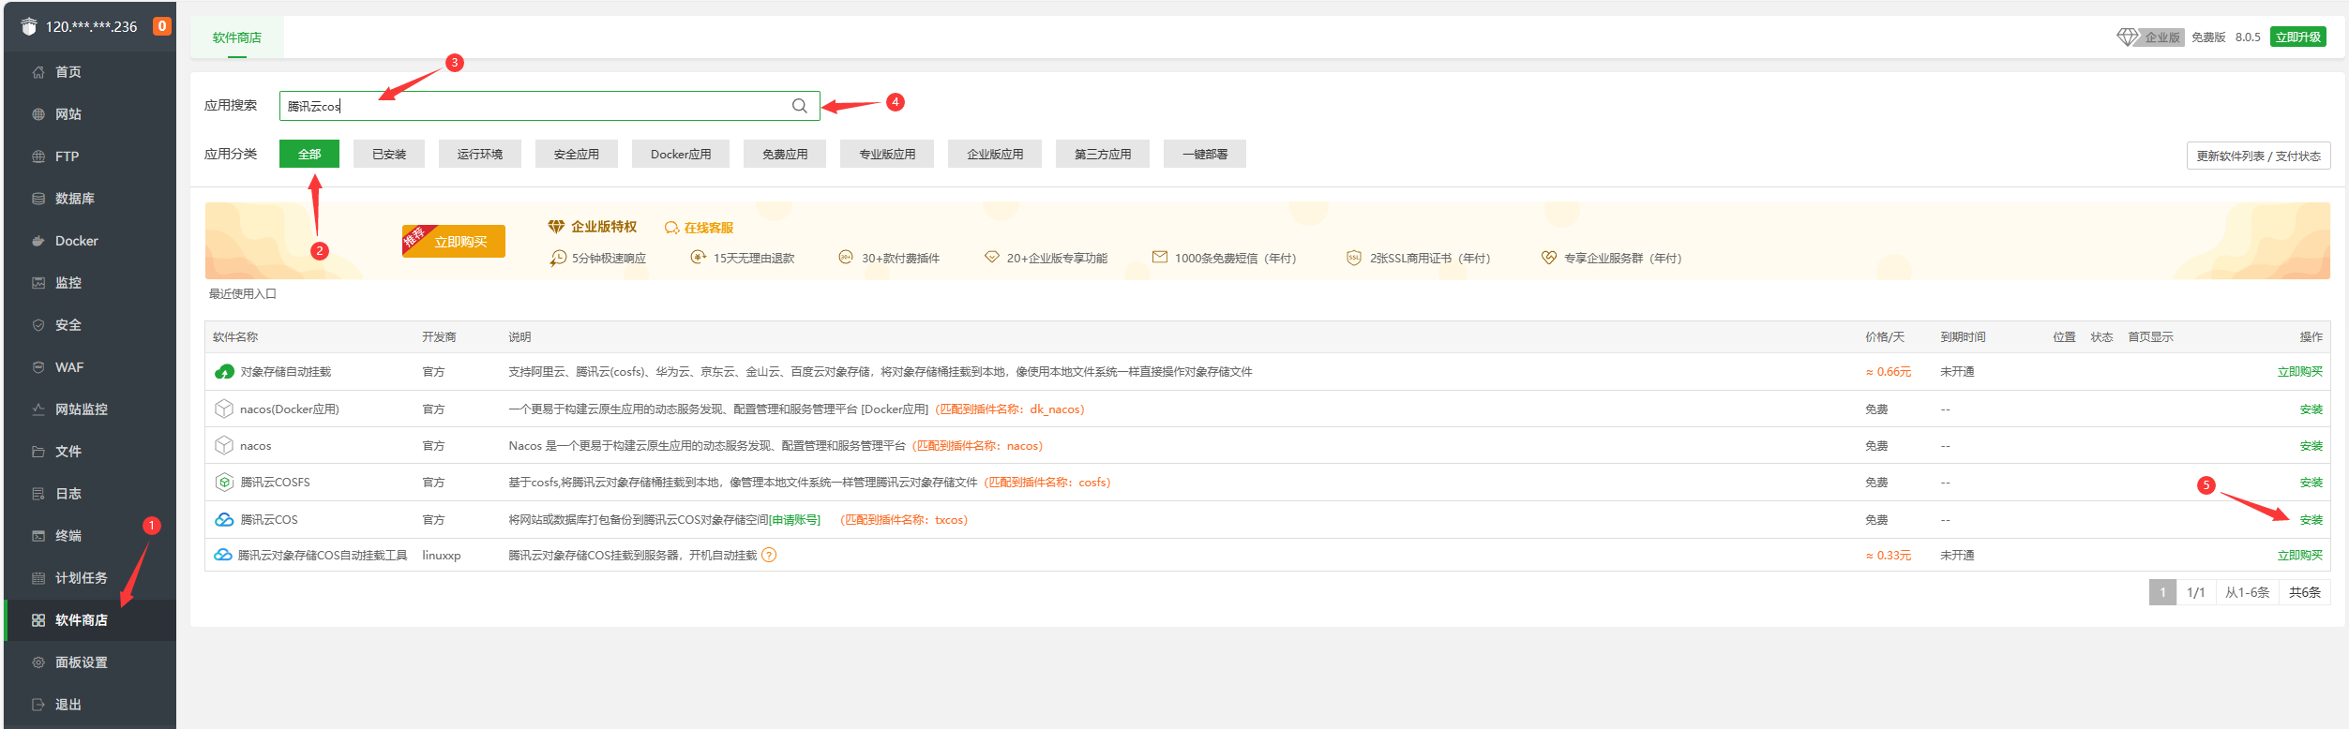Click the 退出 logout icon
2349x729 pixels.
pyautogui.click(x=38, y=705)
